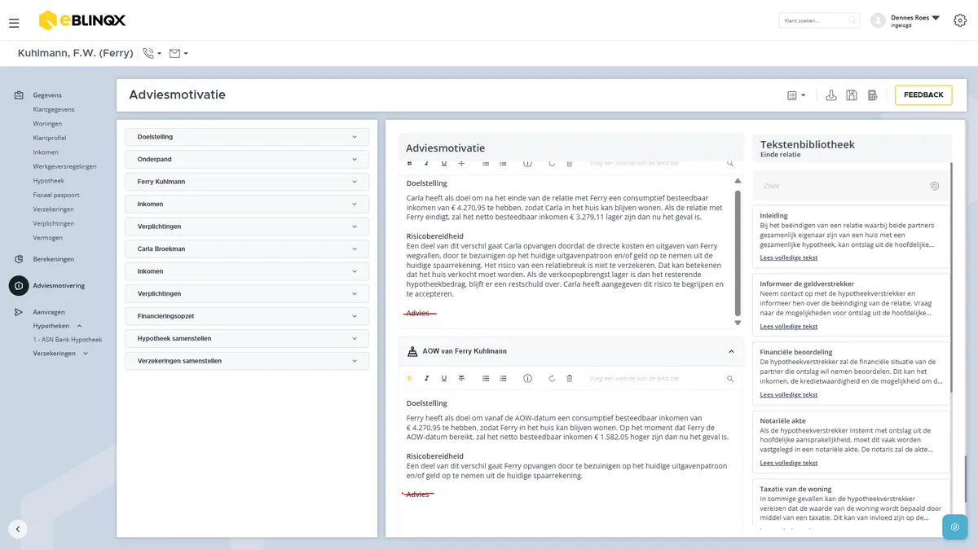Click the up arrow of the Adviesmotivatie text scrollbar
This screenshot has height=550, width=978.
point(738,181)
